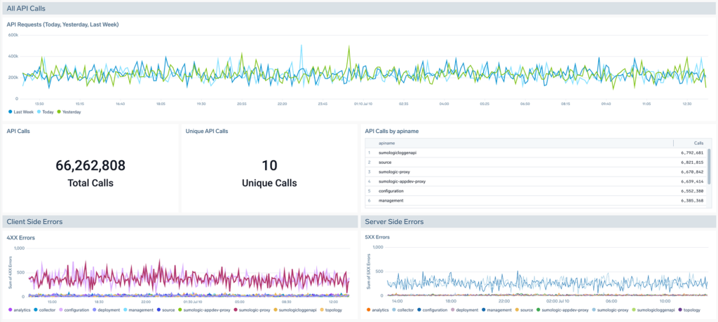The height and width of the screenshot is (322, 718).
Task: Select the sumologic-appdev-proxy row in the table
Action: [x=402, y=181]
